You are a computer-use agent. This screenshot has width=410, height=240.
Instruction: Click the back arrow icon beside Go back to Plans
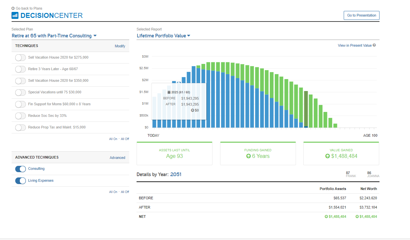[13, 8]
